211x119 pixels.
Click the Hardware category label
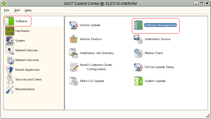click(x=22, y=31)
